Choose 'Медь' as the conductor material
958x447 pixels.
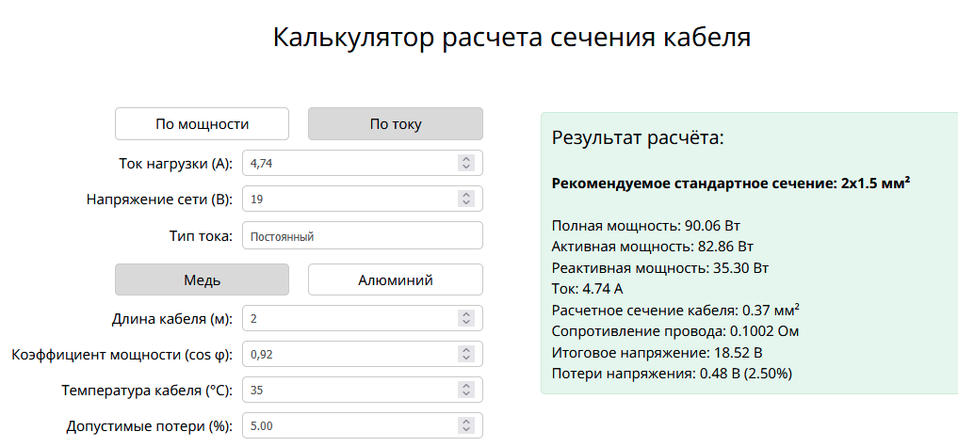pos(202,279)
